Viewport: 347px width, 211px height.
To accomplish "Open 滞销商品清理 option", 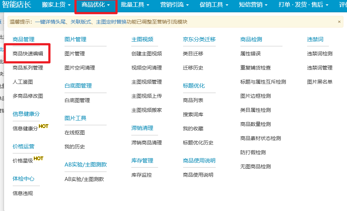I will [x=146, y=143].
